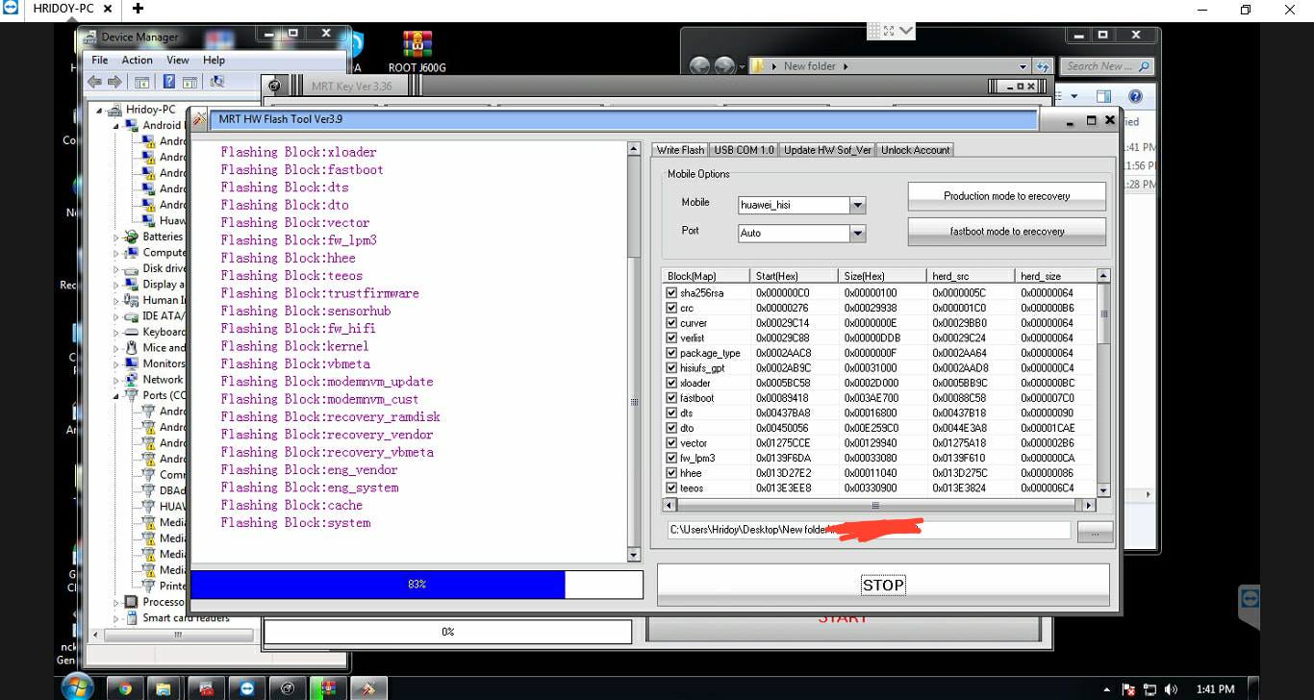Open Google Chrome from the taskbar
This screenshot has height=700, width=1314.
pyautogui.click(x=124, y=688)
